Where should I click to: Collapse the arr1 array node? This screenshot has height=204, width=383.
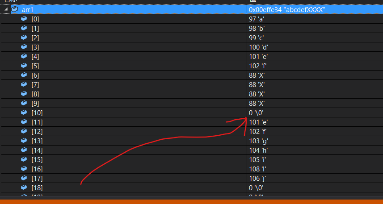click(6, 9)
